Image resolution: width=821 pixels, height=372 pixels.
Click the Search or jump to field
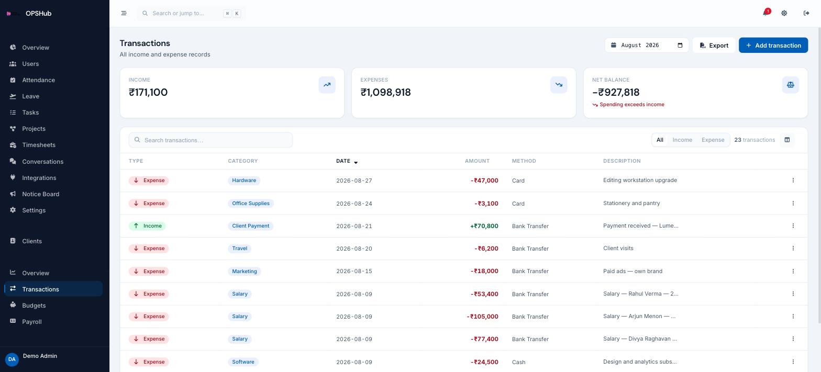coord(191,13)
